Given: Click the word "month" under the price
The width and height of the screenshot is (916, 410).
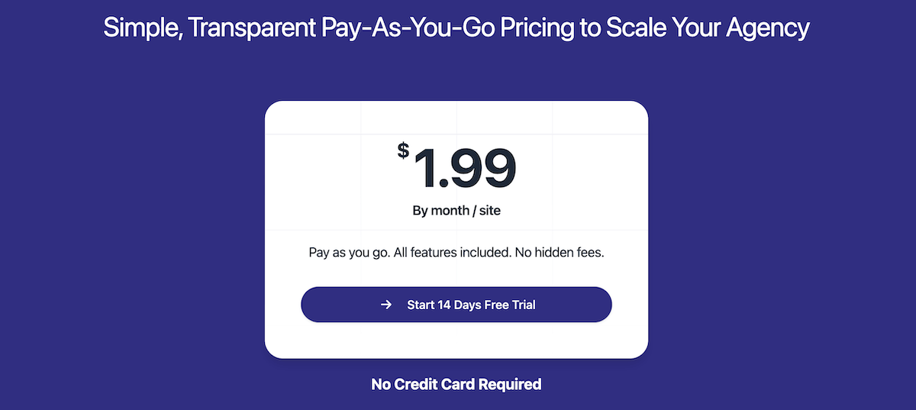Looking at the screenshot, I should [449, 210].
